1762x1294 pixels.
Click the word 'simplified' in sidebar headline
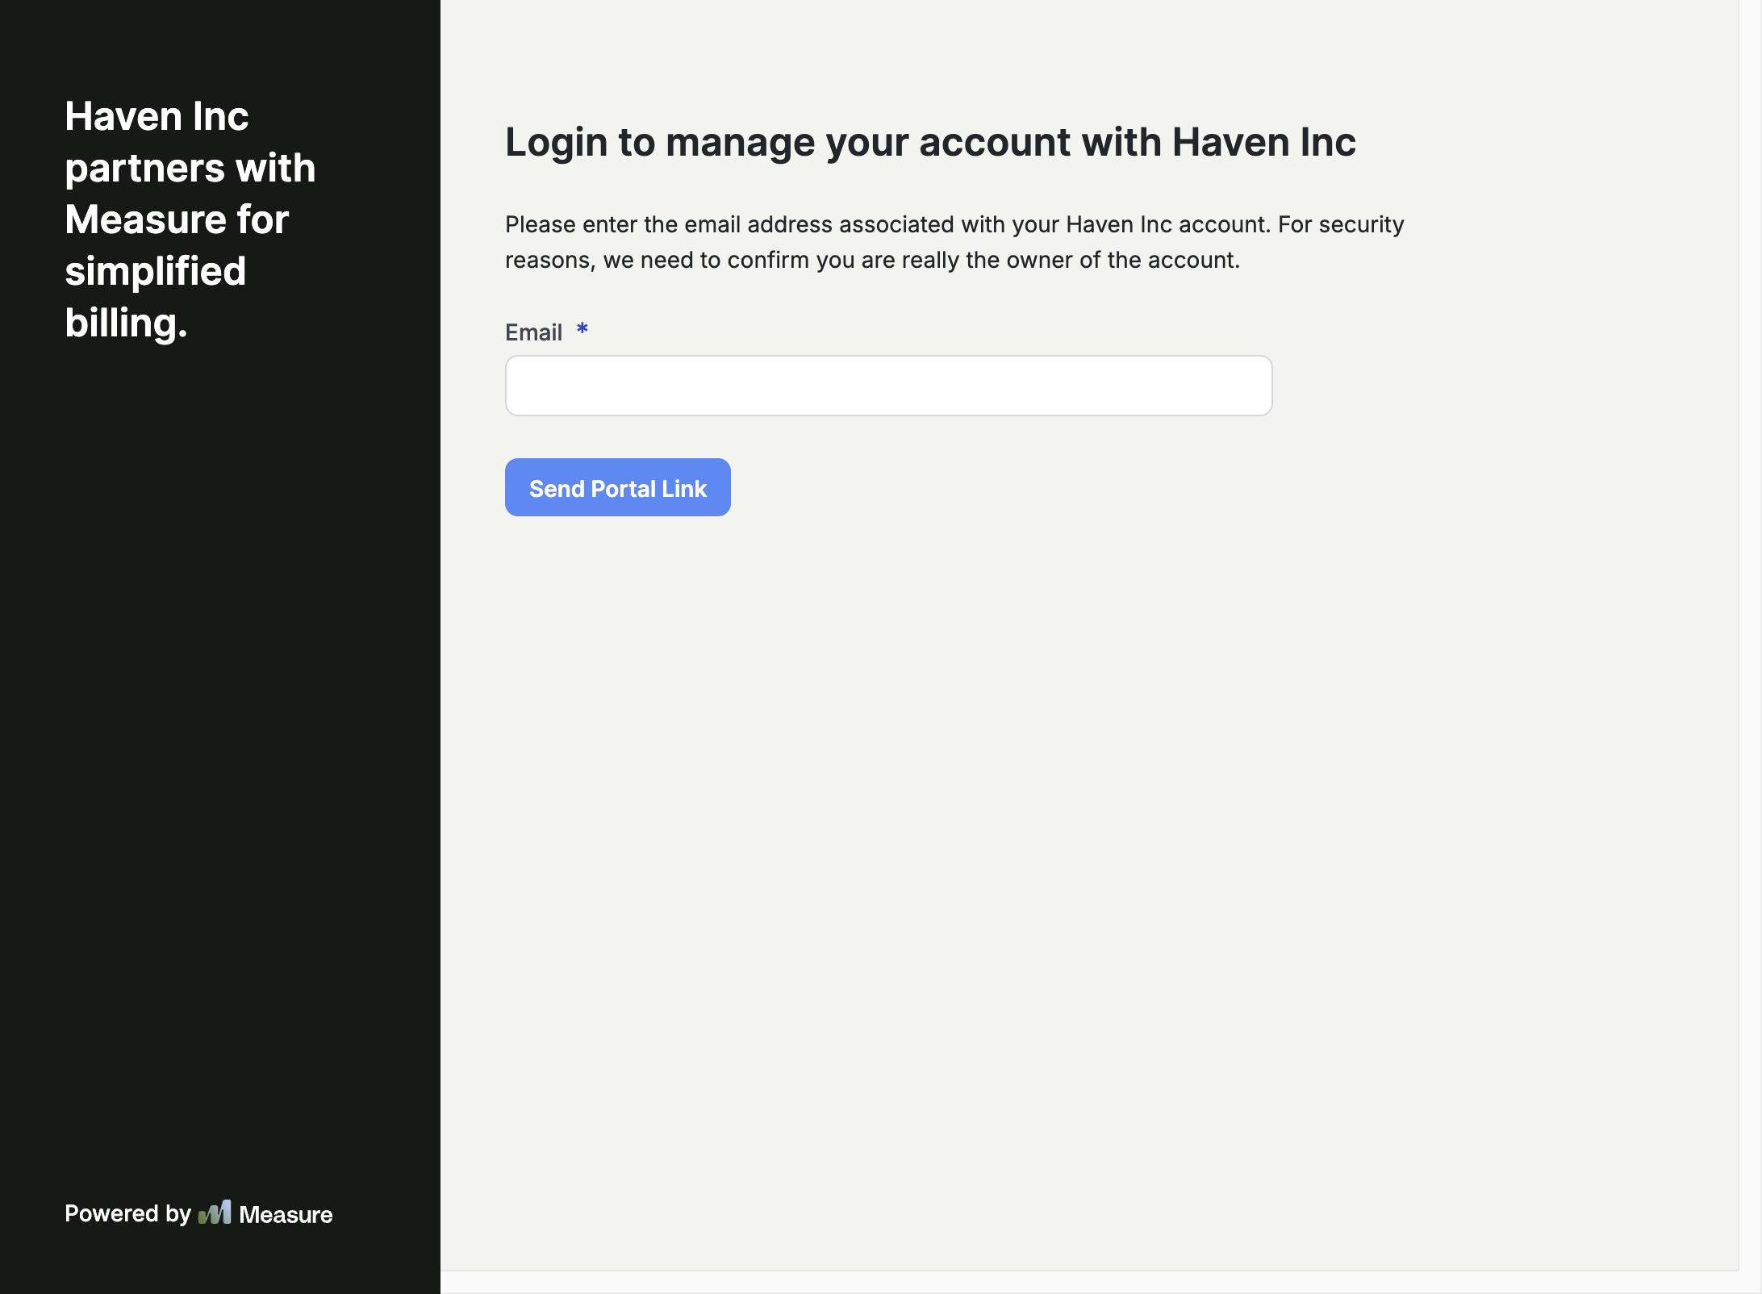[x=155, y=271]
